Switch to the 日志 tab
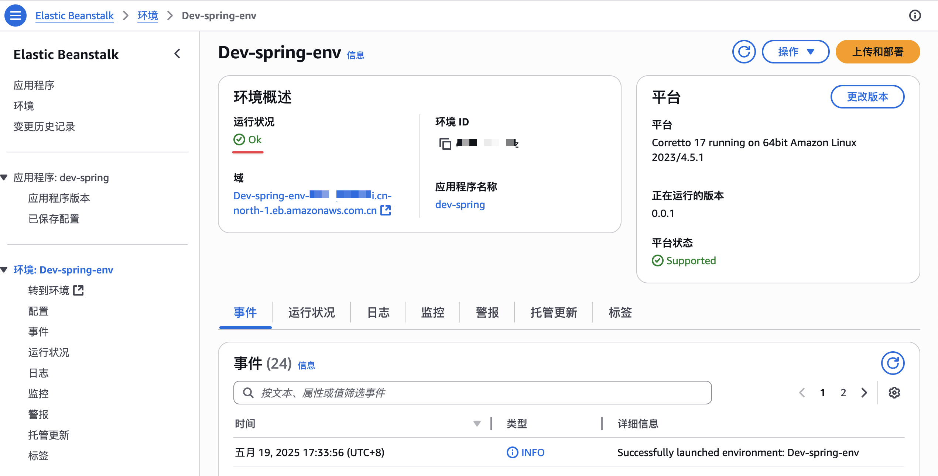938x476 pixels. [x=378, y=313]
